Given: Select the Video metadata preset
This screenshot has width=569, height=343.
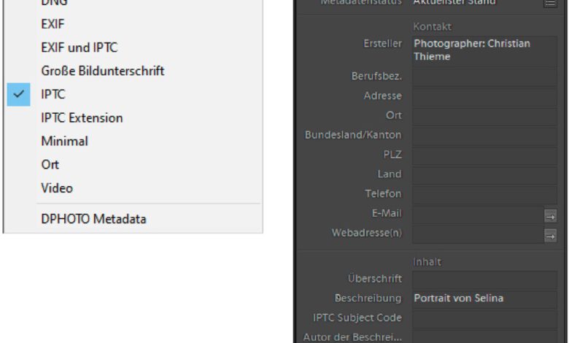Looking at the screenshot, I should pos(57,188).
